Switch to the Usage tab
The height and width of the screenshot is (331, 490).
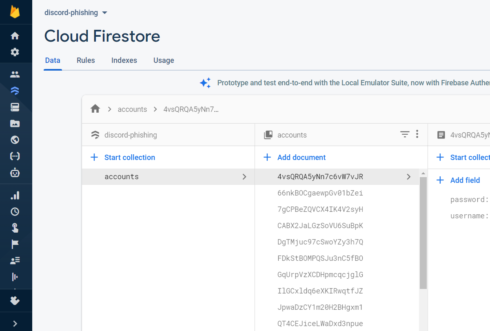pos(164,60)
